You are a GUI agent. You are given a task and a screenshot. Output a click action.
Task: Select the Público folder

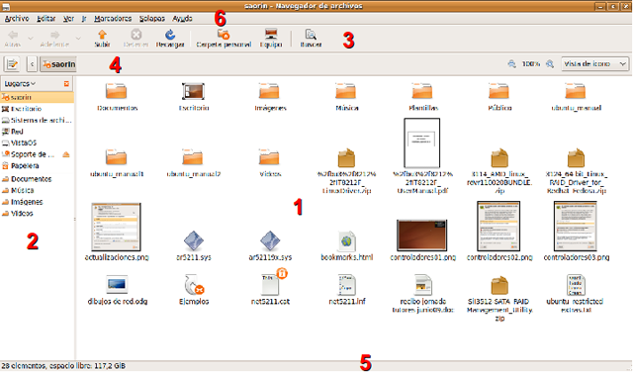click(498, 91)
